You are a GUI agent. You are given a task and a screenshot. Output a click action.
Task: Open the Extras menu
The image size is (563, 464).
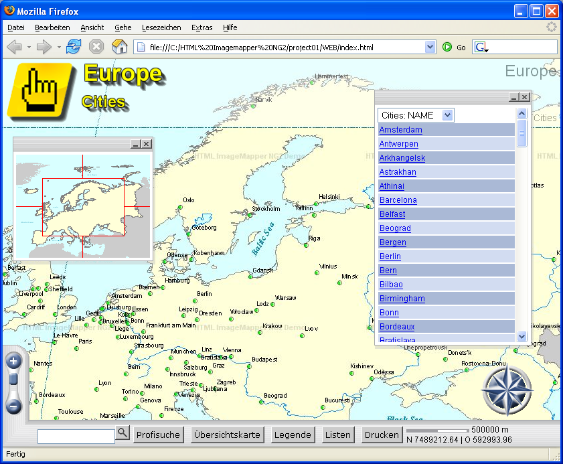[x=202, y=27]
